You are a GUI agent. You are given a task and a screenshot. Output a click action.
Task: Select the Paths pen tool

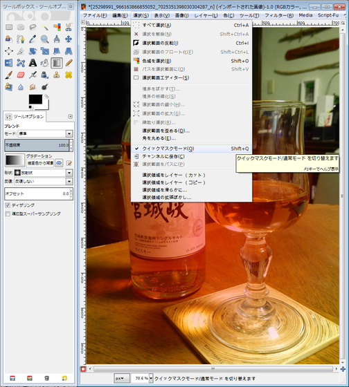click(21, 39)
